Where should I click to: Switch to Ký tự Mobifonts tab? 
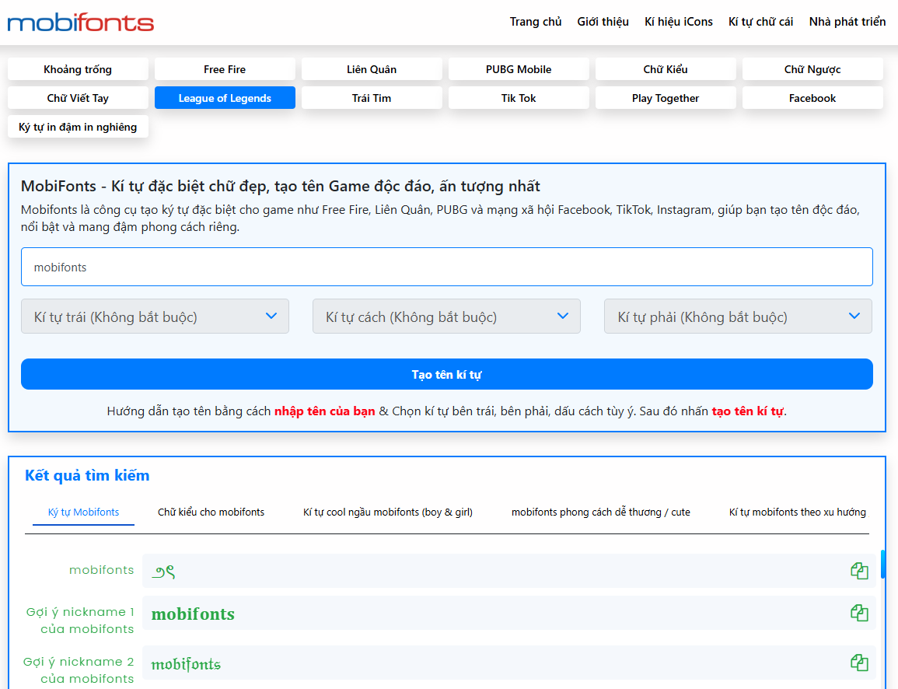tap(84, 512)
